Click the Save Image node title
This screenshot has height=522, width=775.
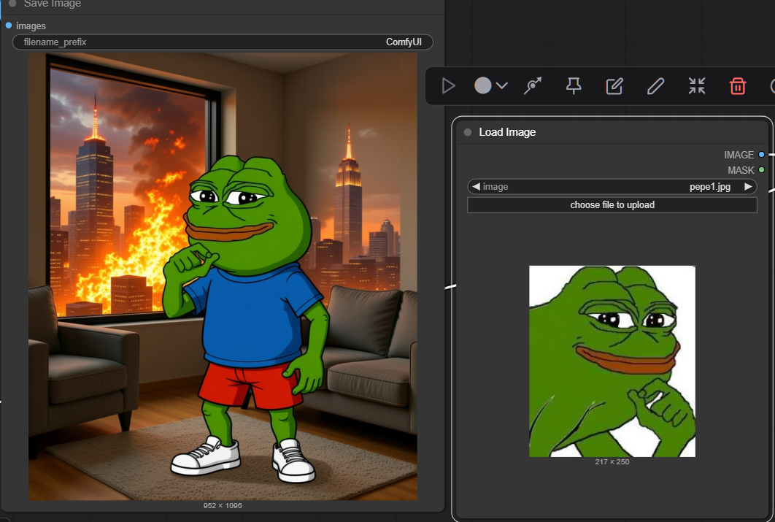tap(53, 4)
